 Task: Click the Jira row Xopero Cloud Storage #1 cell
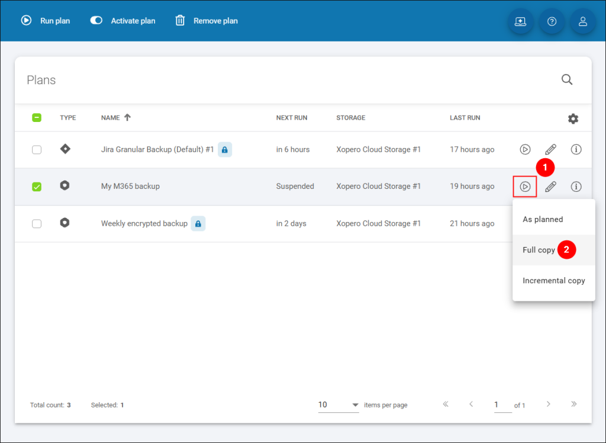378,149
